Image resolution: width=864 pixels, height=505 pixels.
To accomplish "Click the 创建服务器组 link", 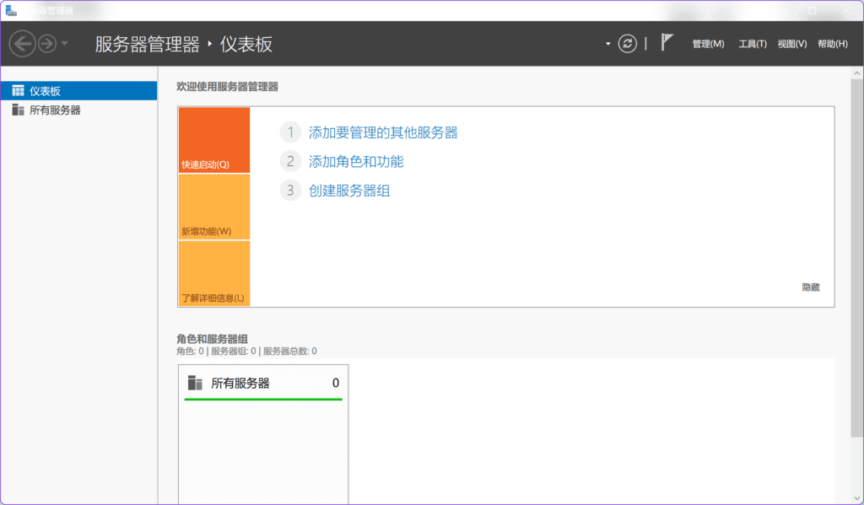I will click(x=349, y=191).
